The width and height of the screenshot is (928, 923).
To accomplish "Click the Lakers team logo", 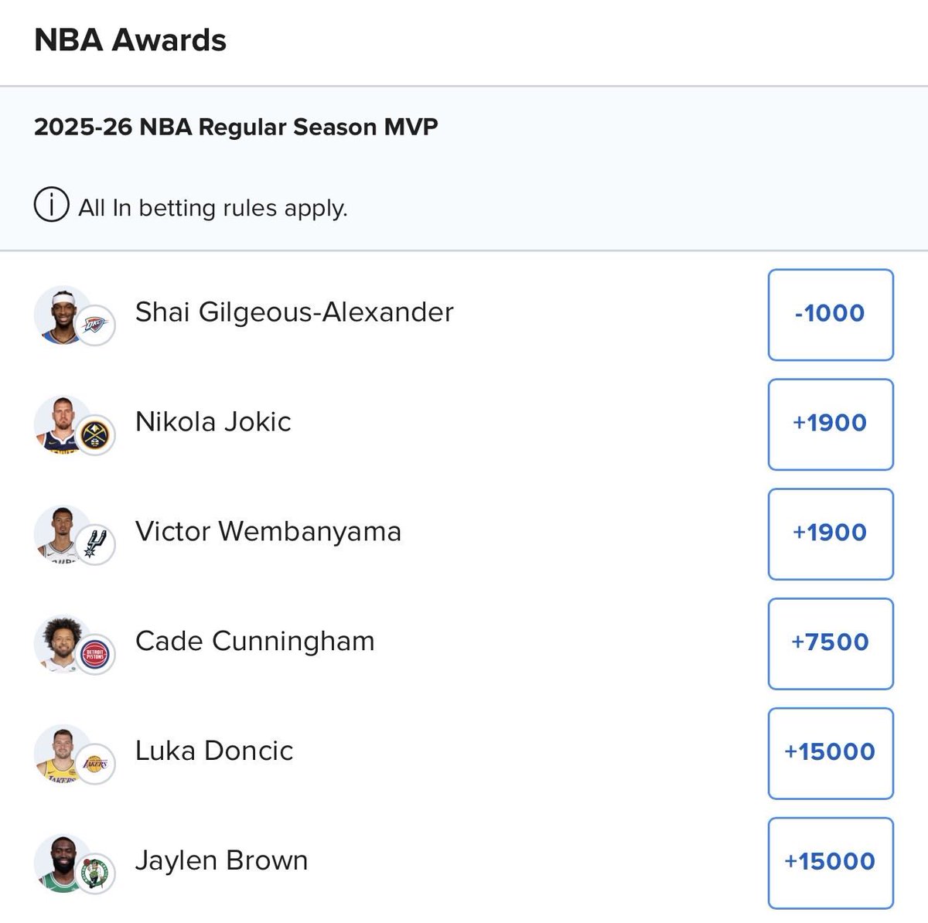I will pyautogui.click(x=95, y=764).
